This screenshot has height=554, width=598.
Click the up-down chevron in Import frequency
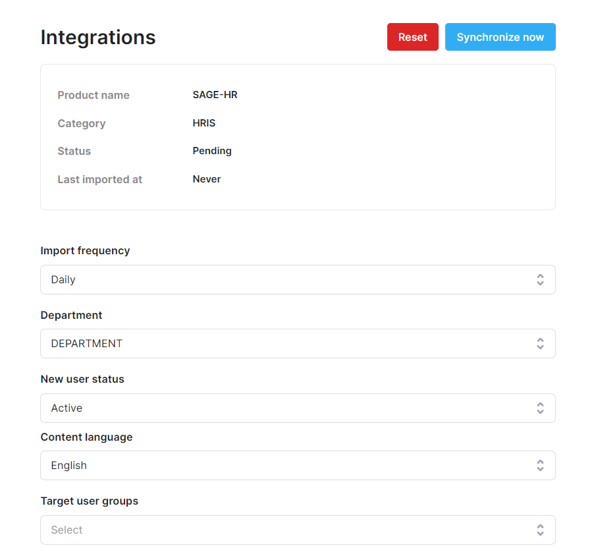click(540, 279)
